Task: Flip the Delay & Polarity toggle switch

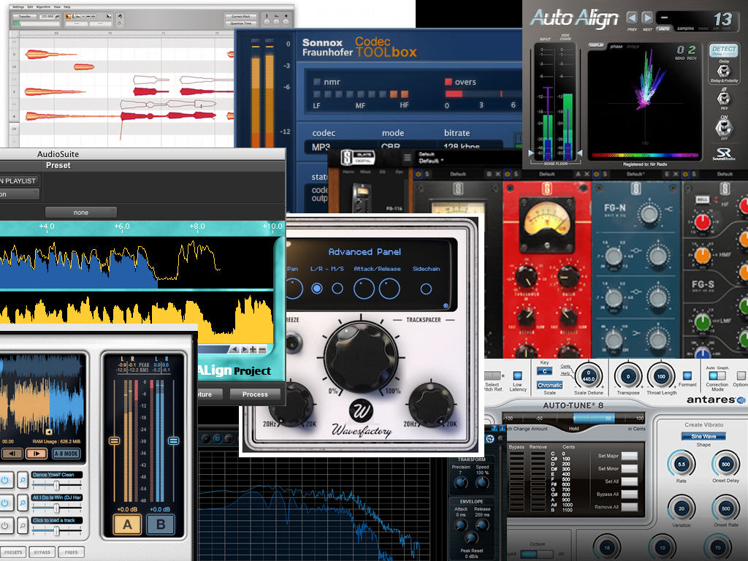Action: tap(724, 71)
